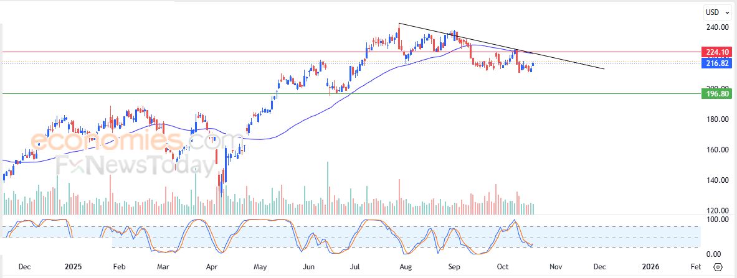Screen dimensions: 737x278
Task: Open chart settings hexagon icon
Action: click(x=718, y=267)
